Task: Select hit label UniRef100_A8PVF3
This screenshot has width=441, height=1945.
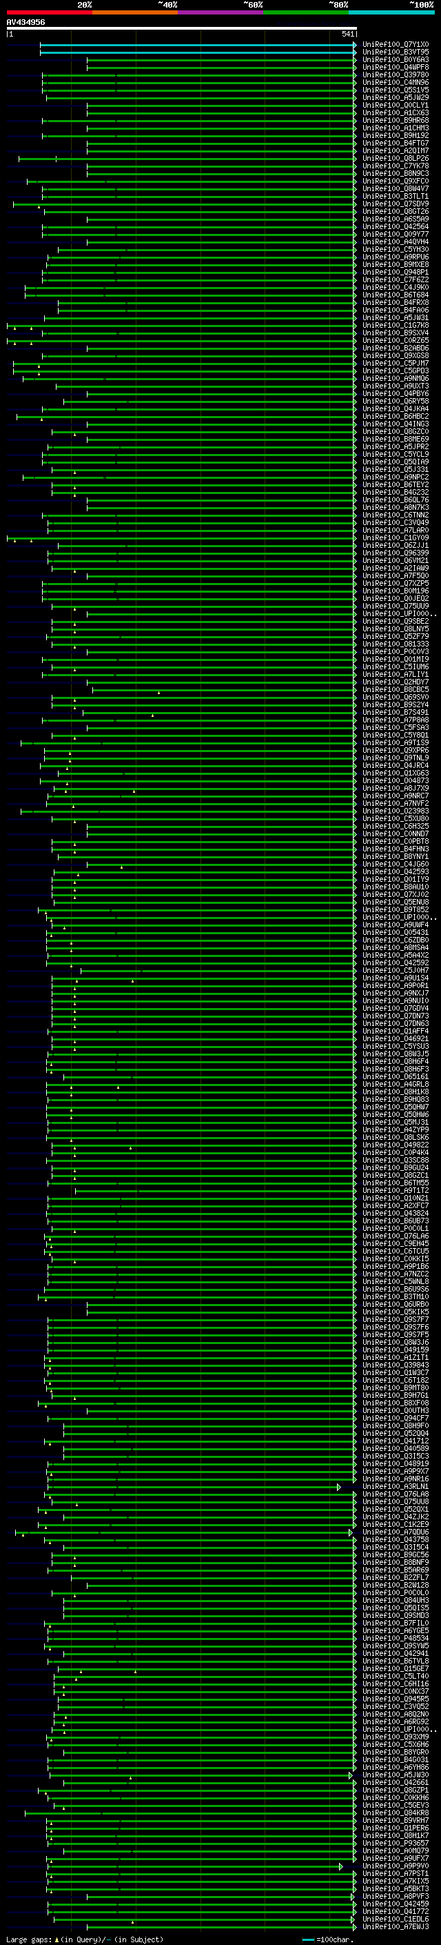Action: (396, 1896)
